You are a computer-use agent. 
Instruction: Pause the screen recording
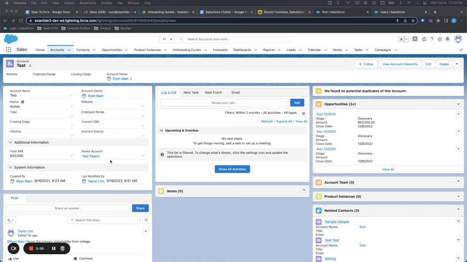[53, 249]
